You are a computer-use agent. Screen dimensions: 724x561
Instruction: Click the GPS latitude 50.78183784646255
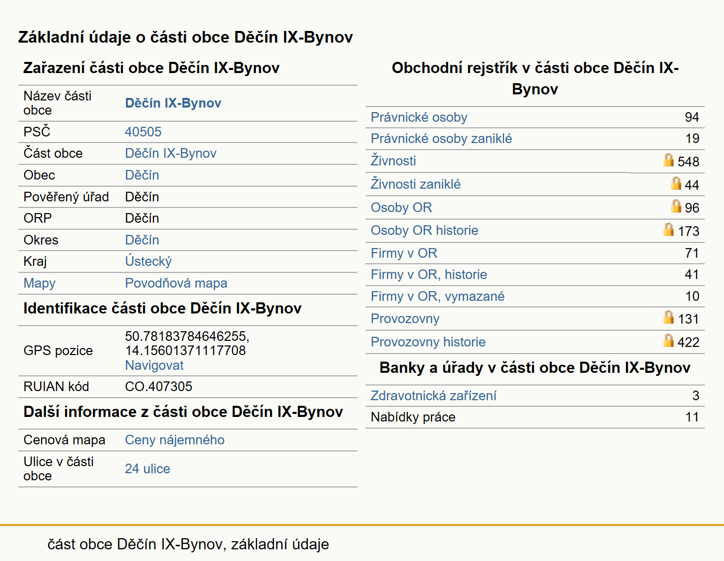[x=187, y=336]
